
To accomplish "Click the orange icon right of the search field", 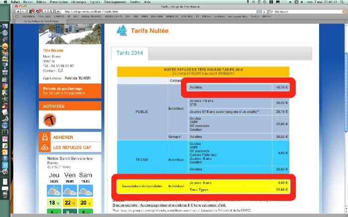I will tap(344, 11).
